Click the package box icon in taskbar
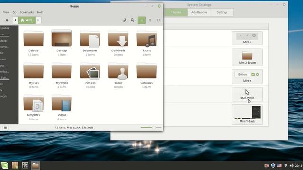Viewport: 303px width, 170px height. pos(15,166)
